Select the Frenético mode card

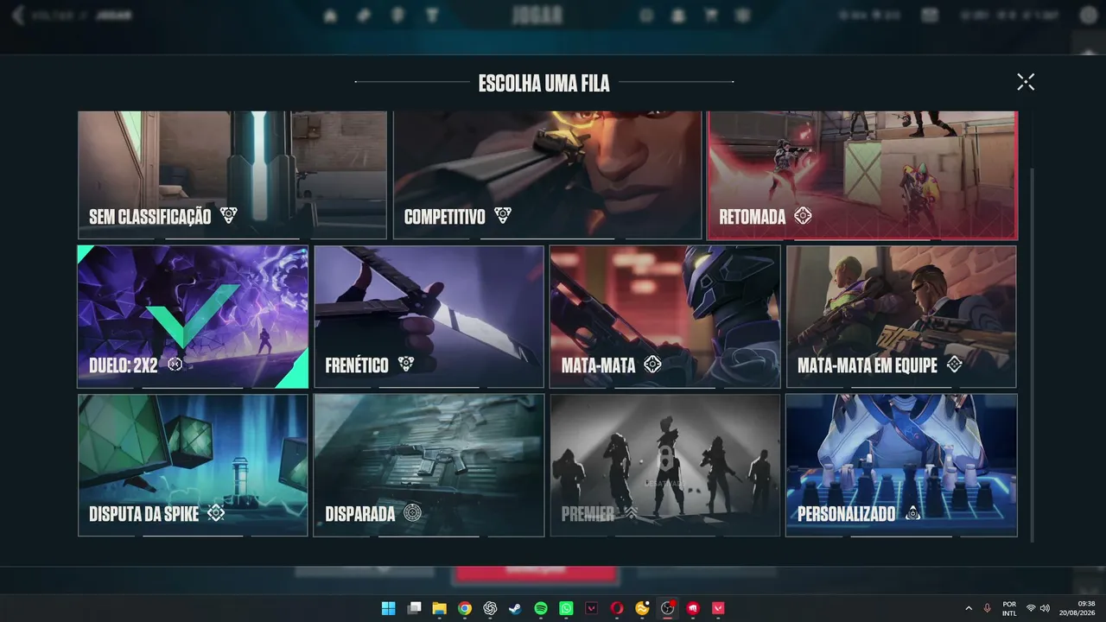(429, 317)
